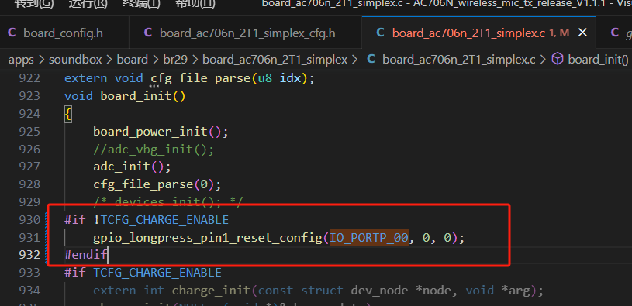Click line number 932 in gutter
This screenshot has height=306, width=632.
[x=29, y=255]
